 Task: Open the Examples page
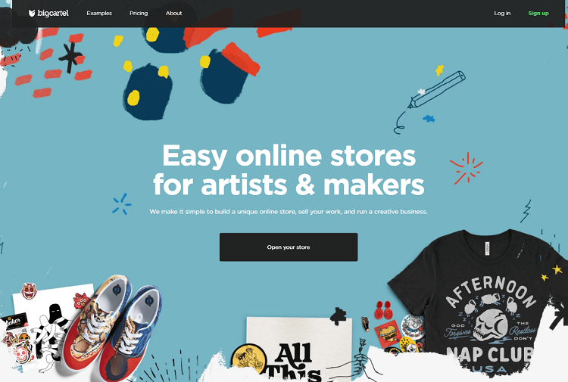tap(99, 14)
